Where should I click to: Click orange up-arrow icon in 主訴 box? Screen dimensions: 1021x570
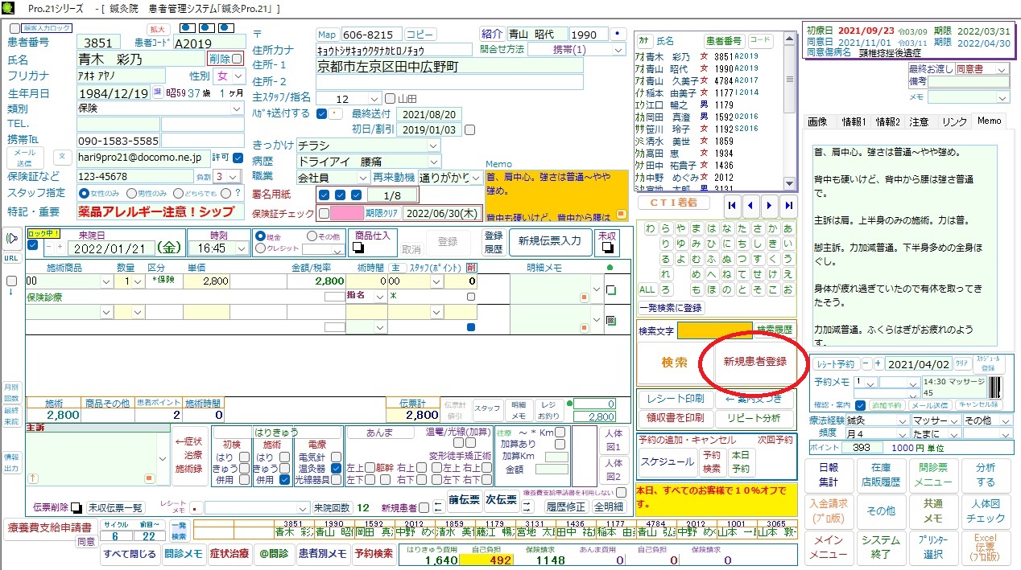click(33, 478)
